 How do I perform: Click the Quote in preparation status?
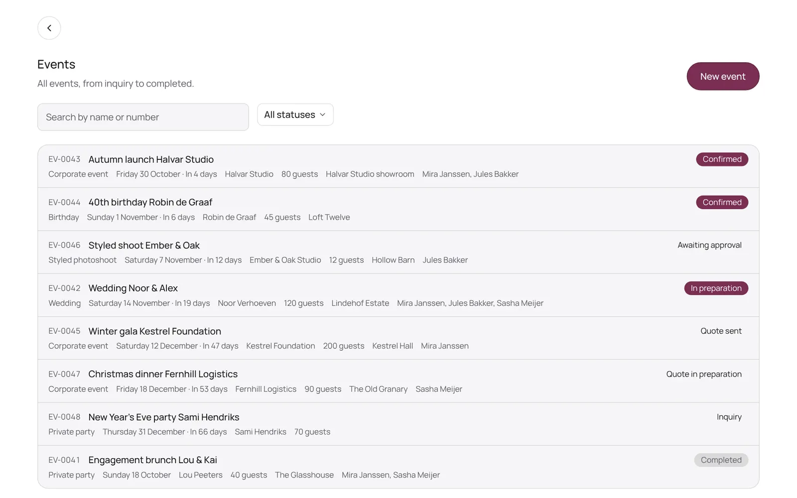tap(704, 374)
